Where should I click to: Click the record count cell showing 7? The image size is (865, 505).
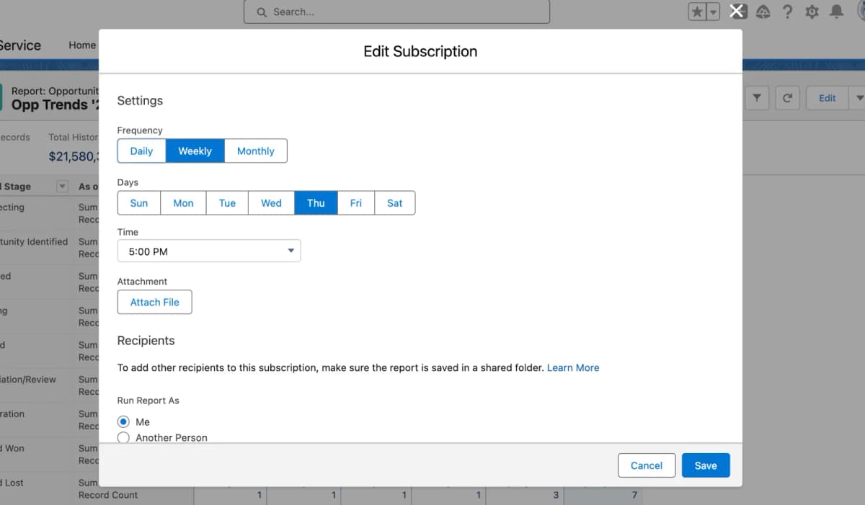point(603,495)
